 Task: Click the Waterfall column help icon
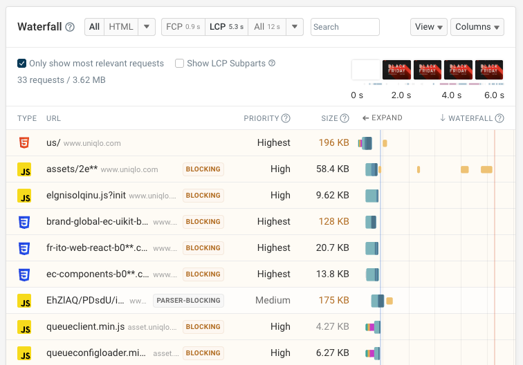click(499, 118)
